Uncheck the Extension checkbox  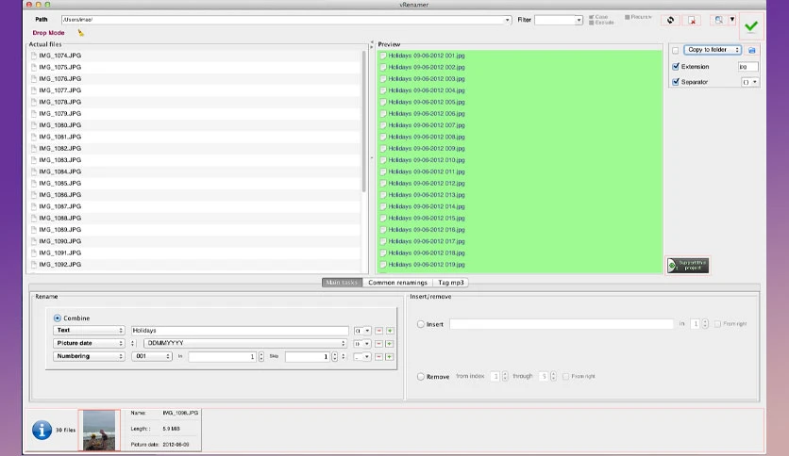(x=676, y=66)
